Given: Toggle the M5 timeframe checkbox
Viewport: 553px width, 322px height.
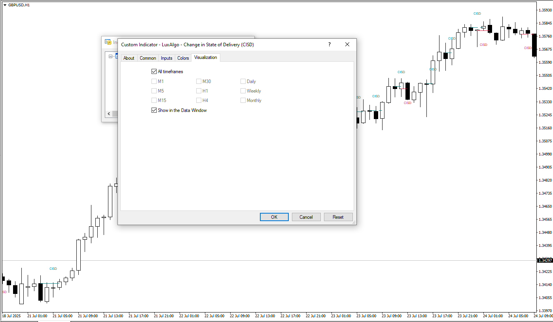Looking at the screenshot, I should (154, 91).
